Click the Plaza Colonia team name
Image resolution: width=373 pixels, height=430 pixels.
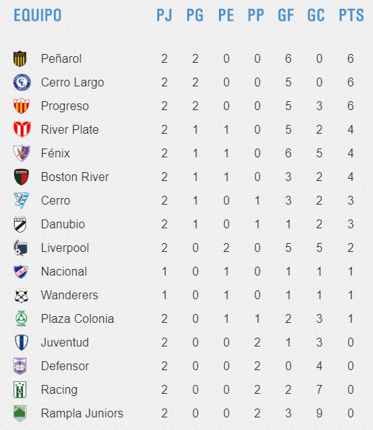(77, 318)
